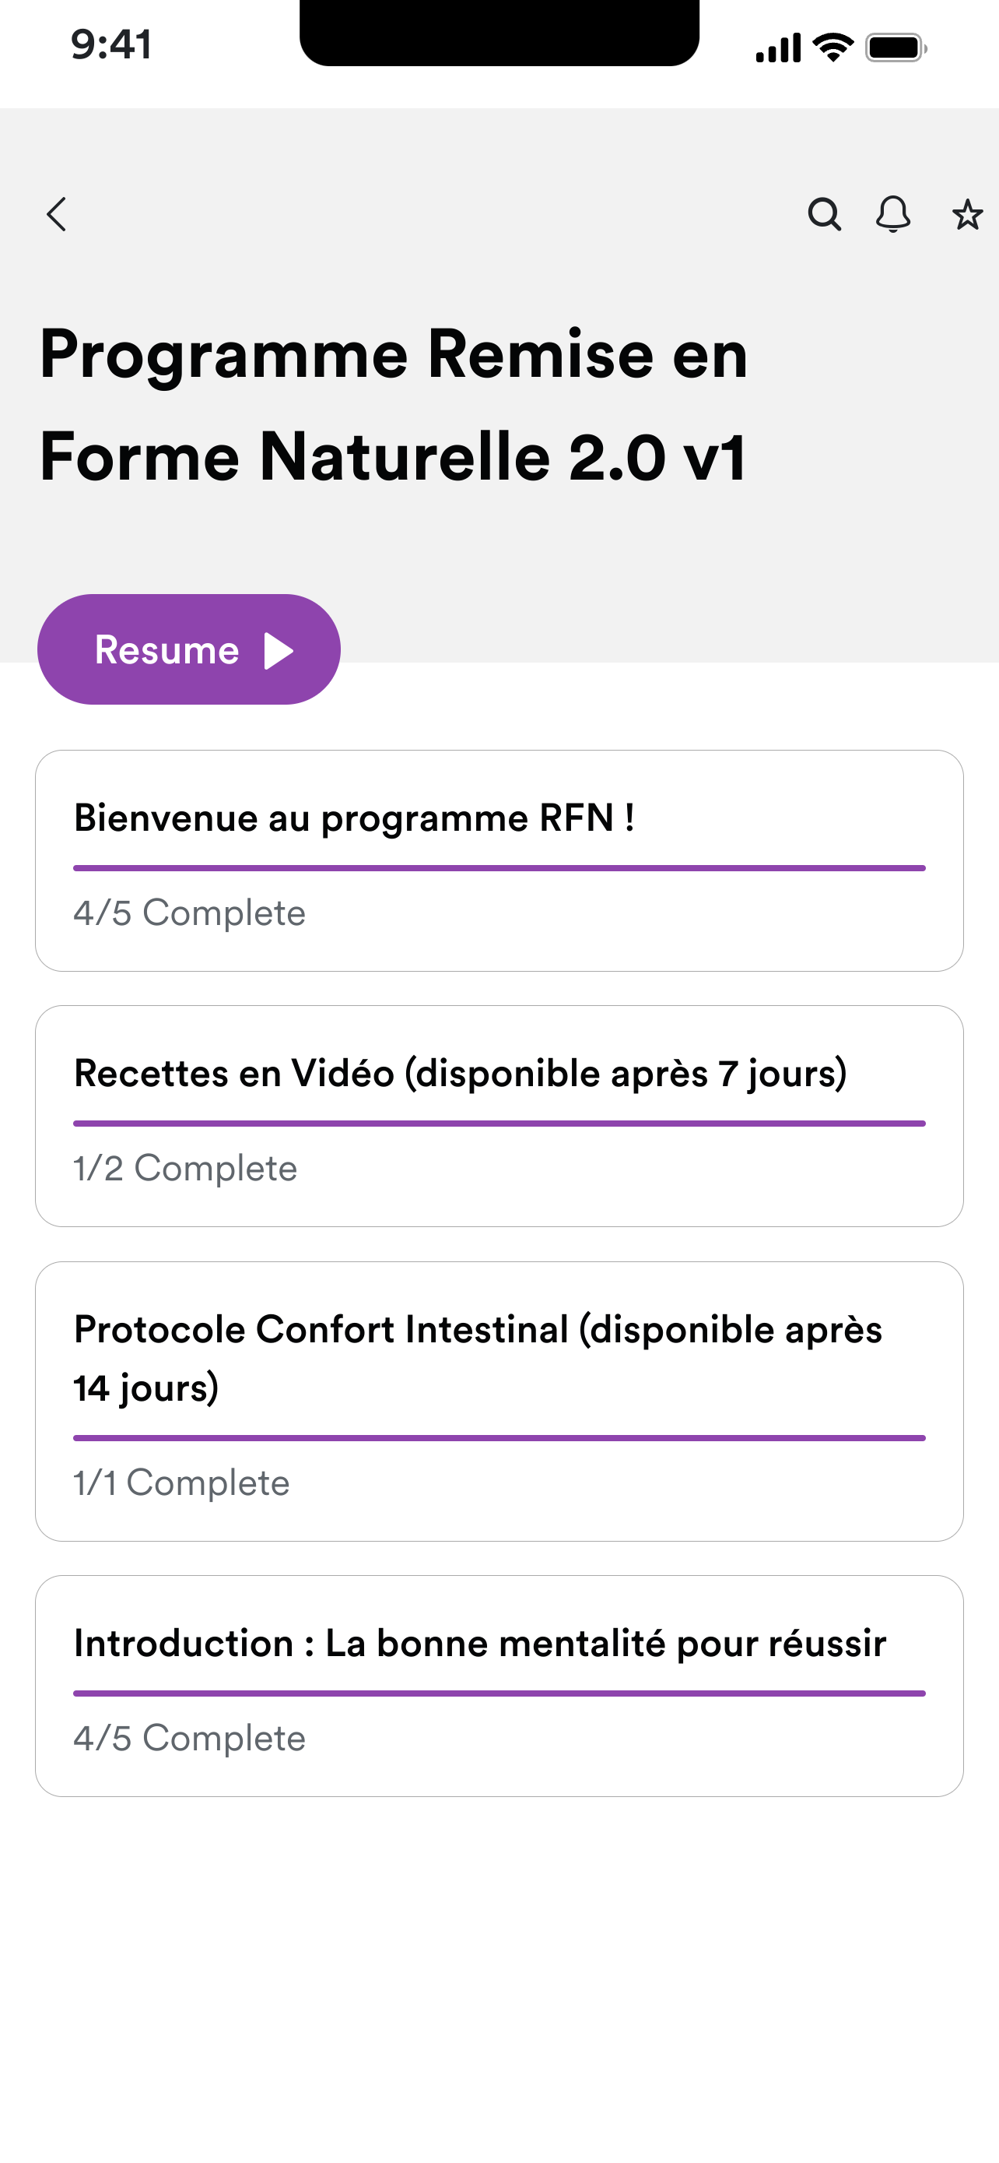This screenshot has height=2163, width=999.
Task: Tap the 1/2 Complete status text
Action: 185,1169
